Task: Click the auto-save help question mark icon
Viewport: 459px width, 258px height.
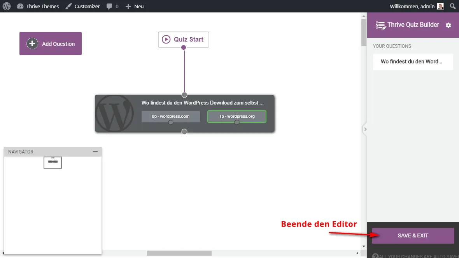Action: click(x=375, y=256)
